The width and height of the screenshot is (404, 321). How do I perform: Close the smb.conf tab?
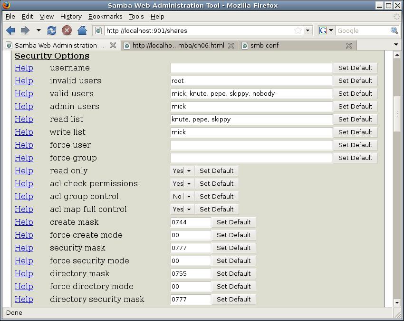[x=349, y=46]
